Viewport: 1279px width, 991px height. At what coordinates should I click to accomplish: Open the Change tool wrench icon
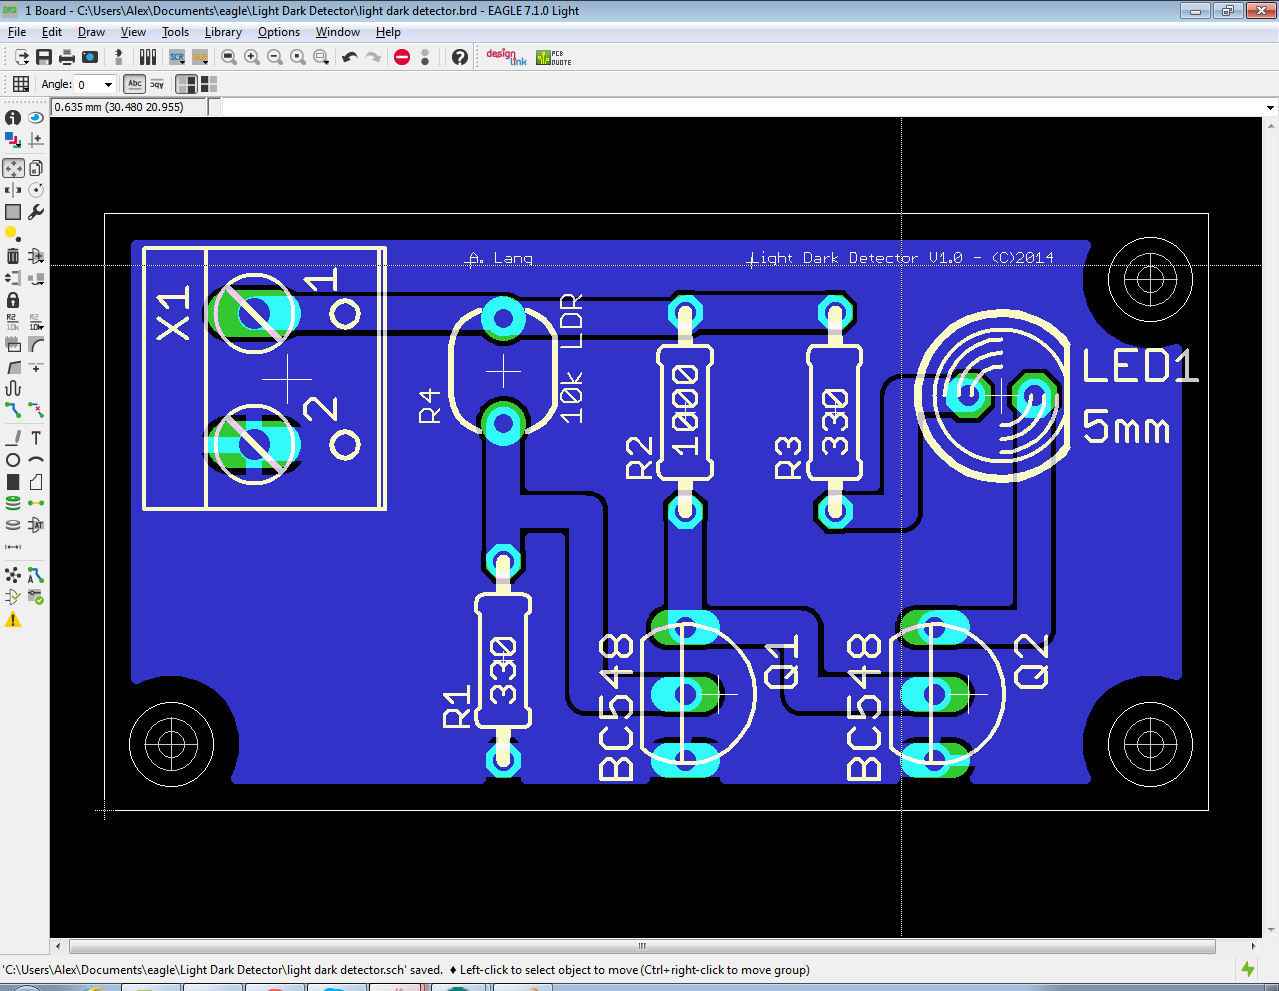coord(36,211)
